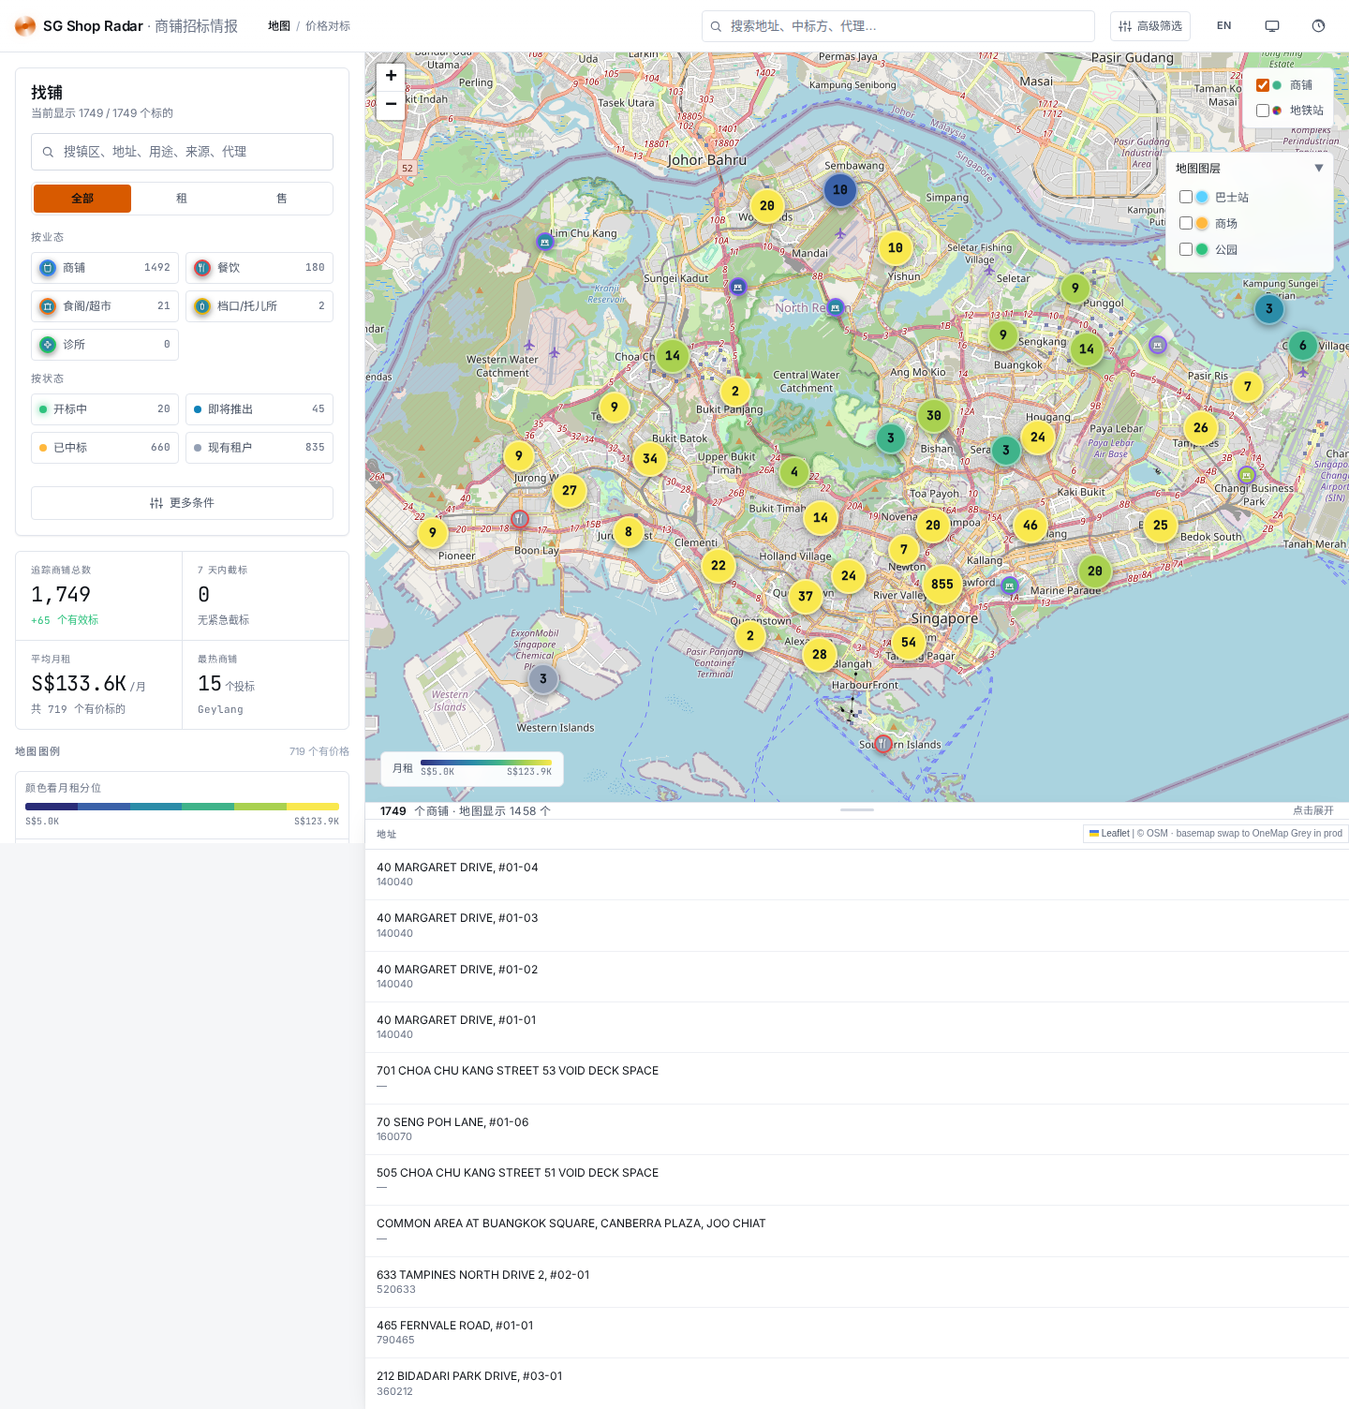Uncheck the 商铺 map overlay checkbox

[x=1263, y=85]
